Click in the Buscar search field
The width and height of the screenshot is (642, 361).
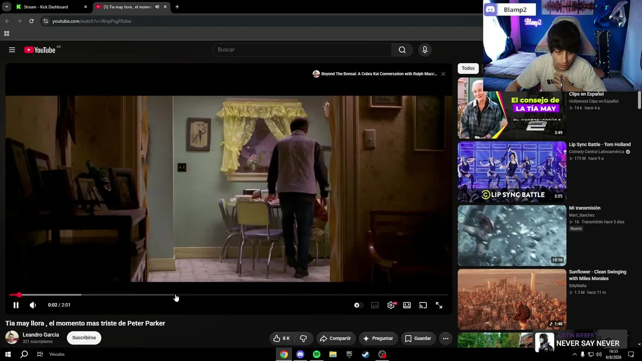(302, 50)
